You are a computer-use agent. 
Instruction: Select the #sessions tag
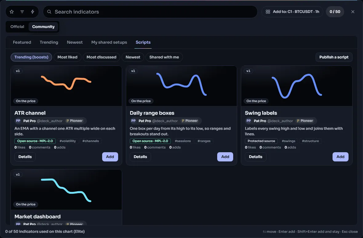pos(183,141)
